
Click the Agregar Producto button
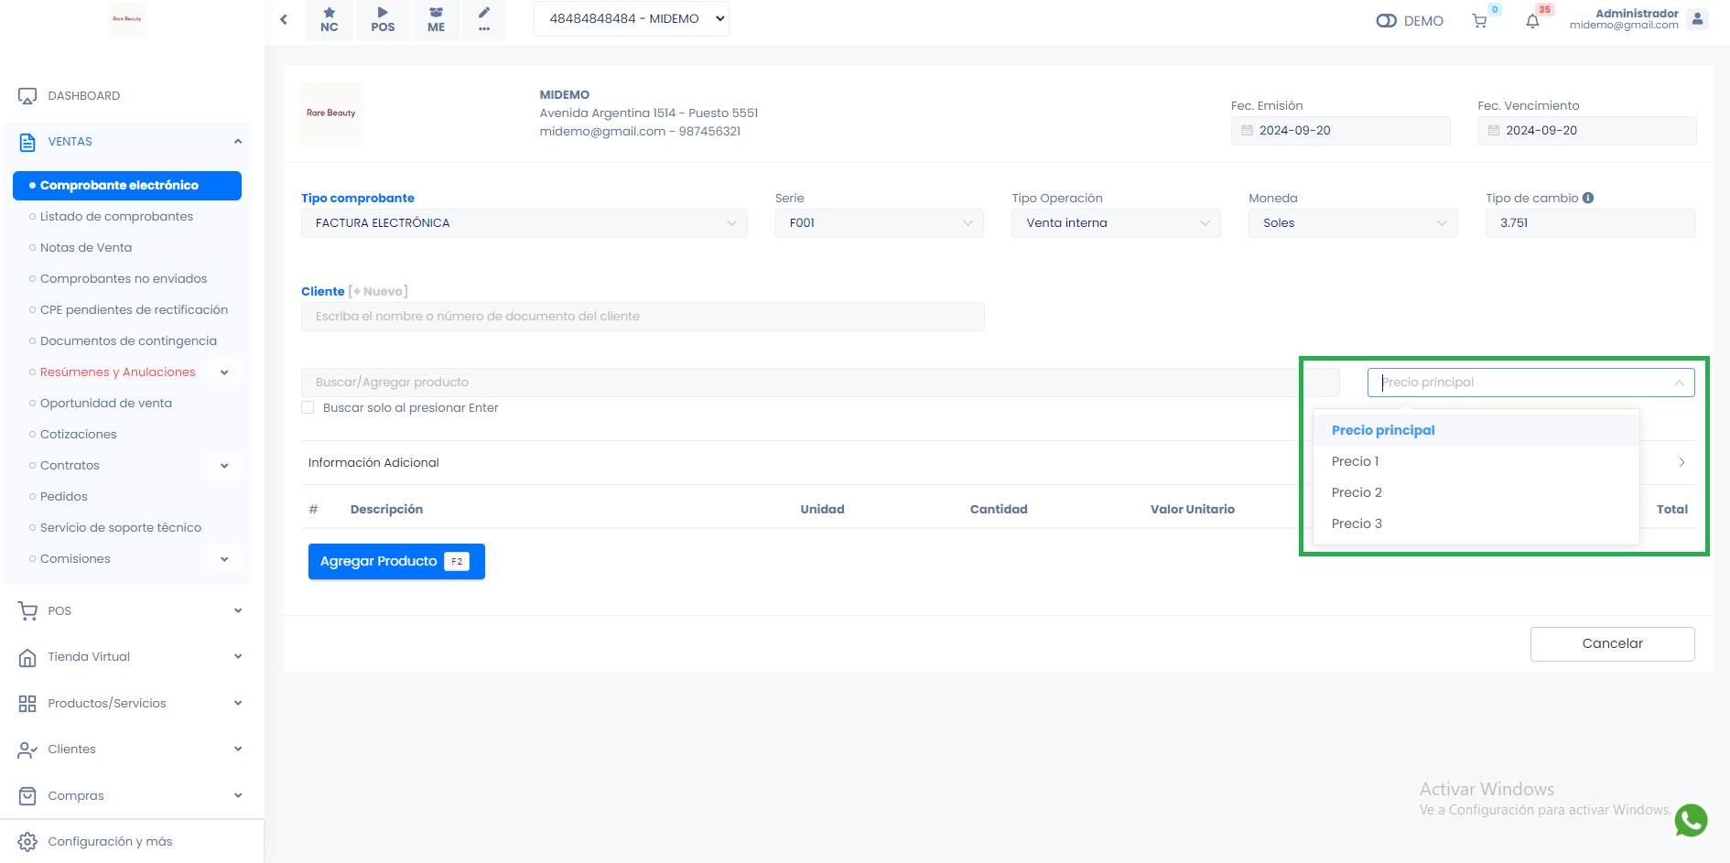[x=395, y=561]
